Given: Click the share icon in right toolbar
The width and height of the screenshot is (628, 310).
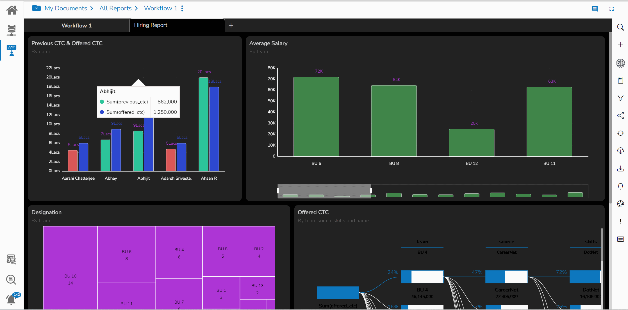Looking at the screenshot, I should pos(620,115).
